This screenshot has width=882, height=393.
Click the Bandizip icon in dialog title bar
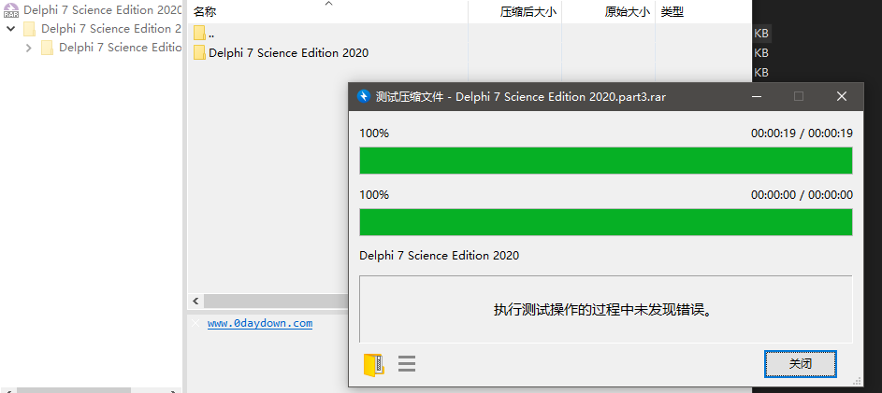(x=364, y=96)
